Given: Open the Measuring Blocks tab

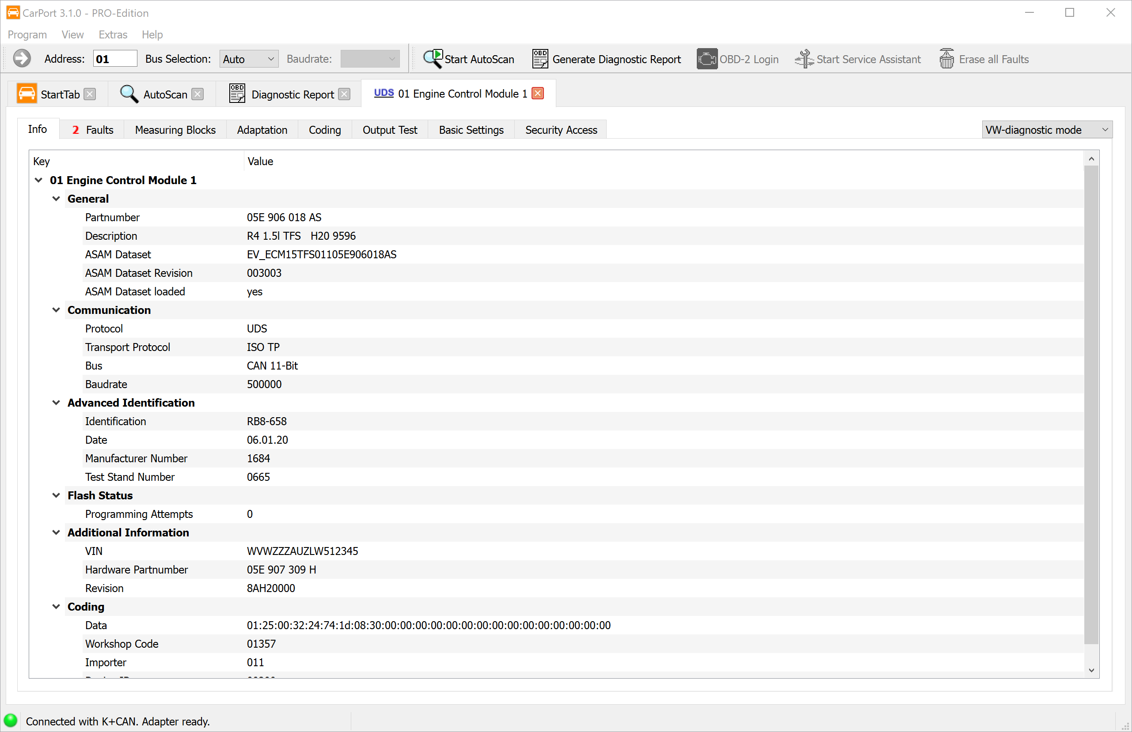Looking at the screenshot, I should pyautogui.click(x=175, y=130).
